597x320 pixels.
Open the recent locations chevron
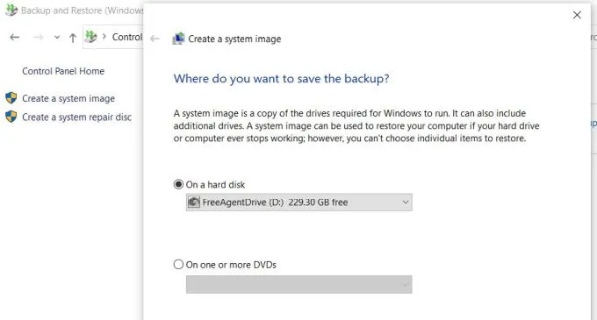[x=57, y=37]
